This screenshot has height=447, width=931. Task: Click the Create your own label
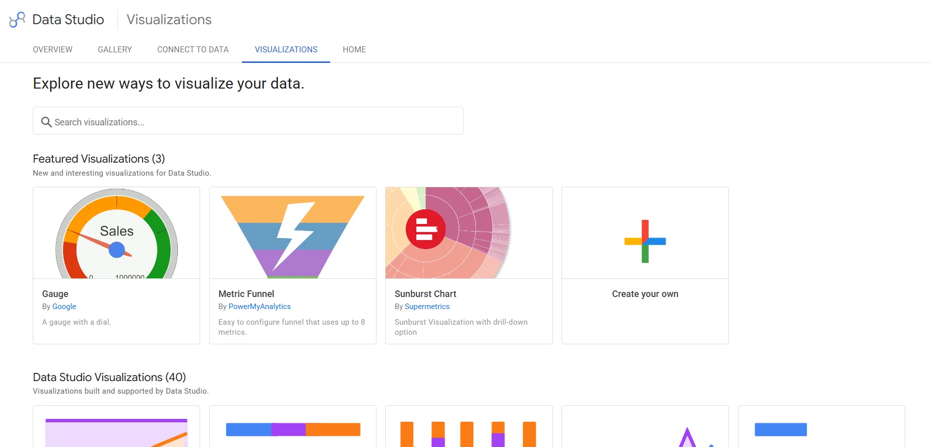point(645,294)
